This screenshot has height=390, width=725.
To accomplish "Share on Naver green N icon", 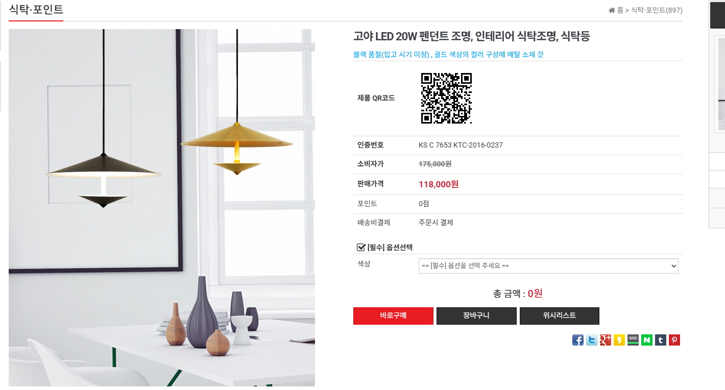I will 647,340.
